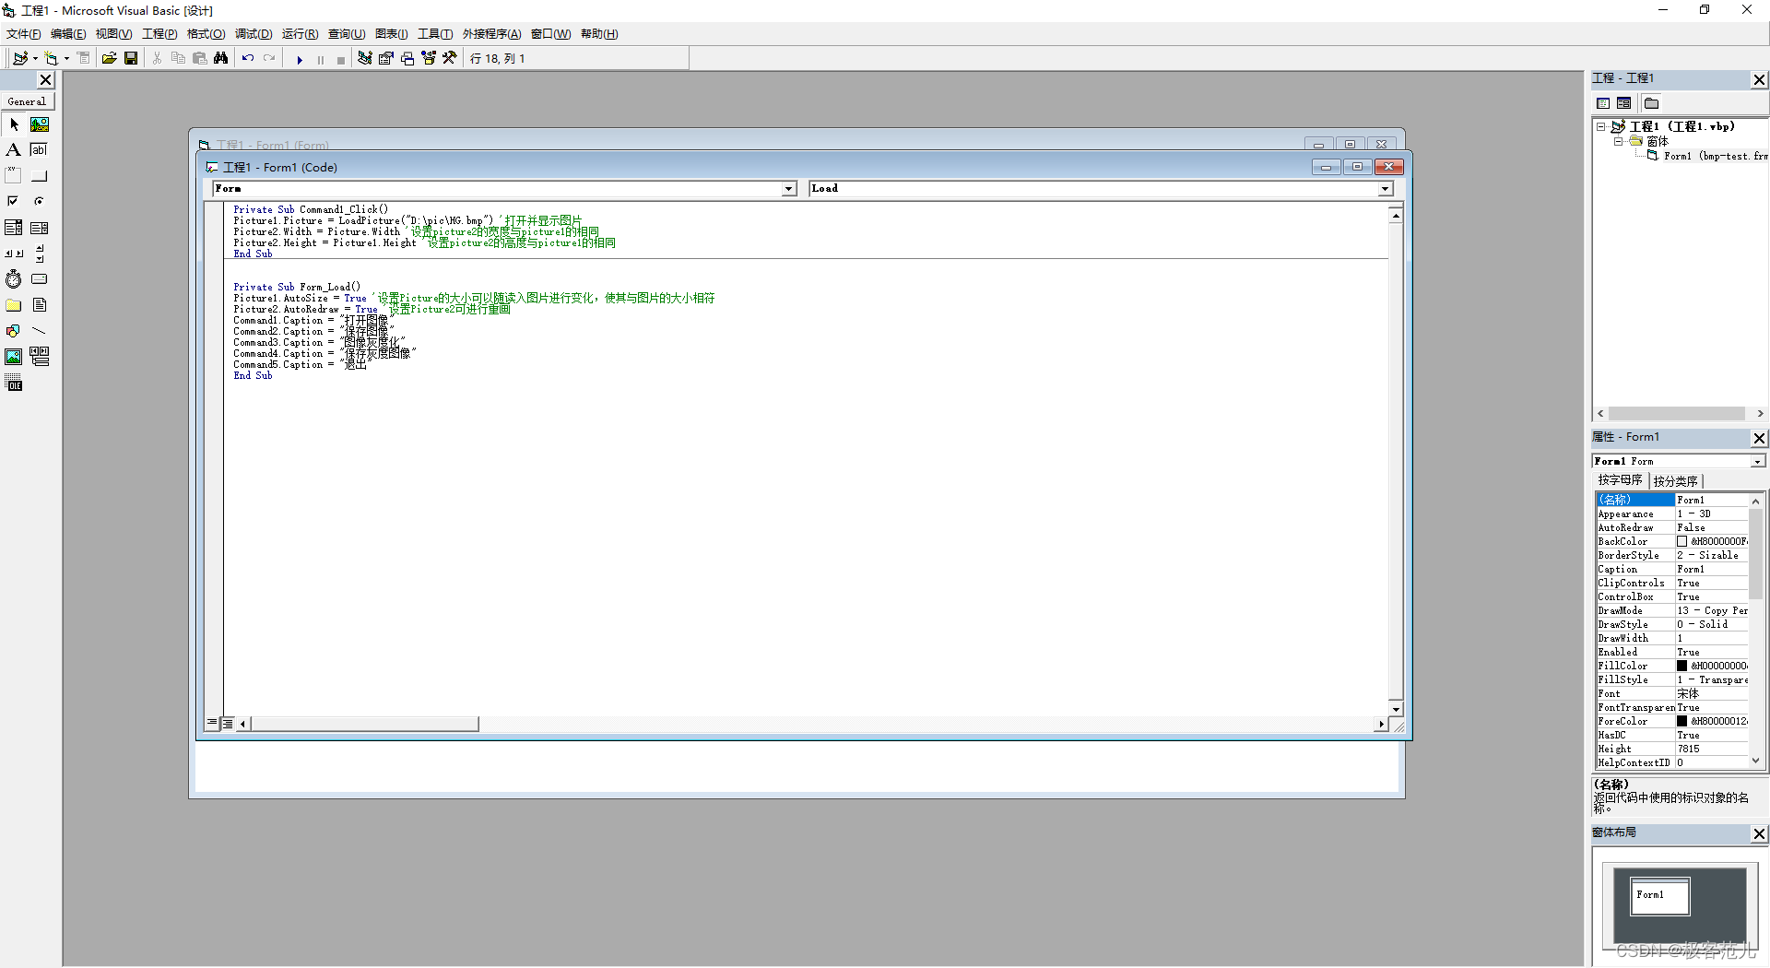1770x968 pixels.
Task: Switch to Procedure View in code window
Action: tap(213, 724)
